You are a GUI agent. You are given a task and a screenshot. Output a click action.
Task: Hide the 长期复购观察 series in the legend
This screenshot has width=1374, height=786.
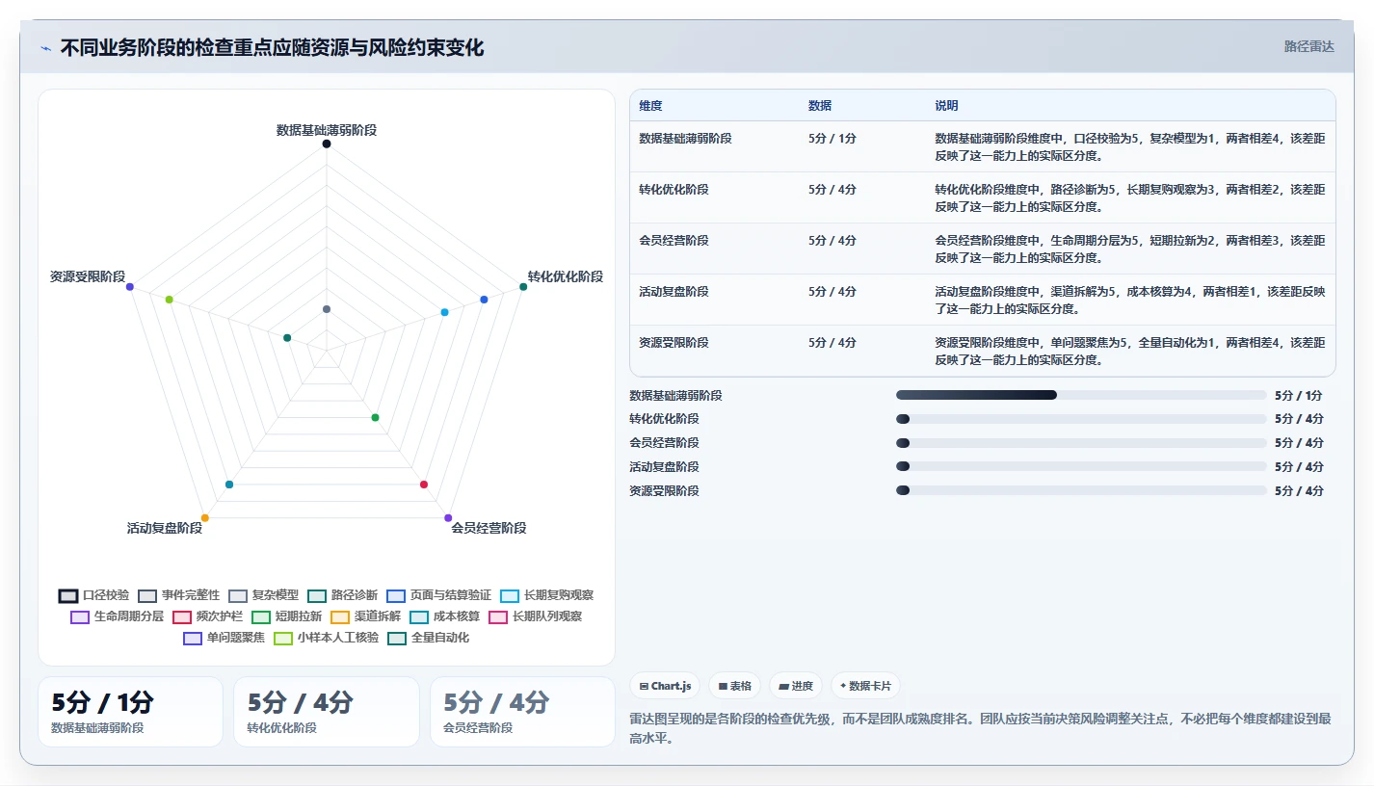click(x=546, y=595)
